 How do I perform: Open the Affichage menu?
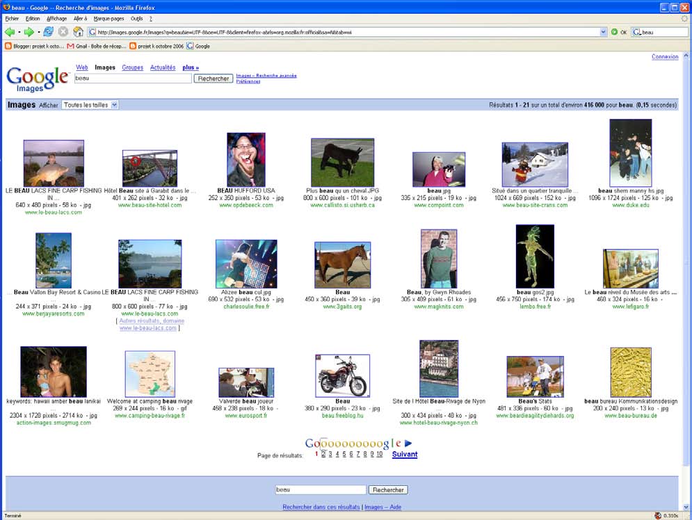(x=56, y=19)
